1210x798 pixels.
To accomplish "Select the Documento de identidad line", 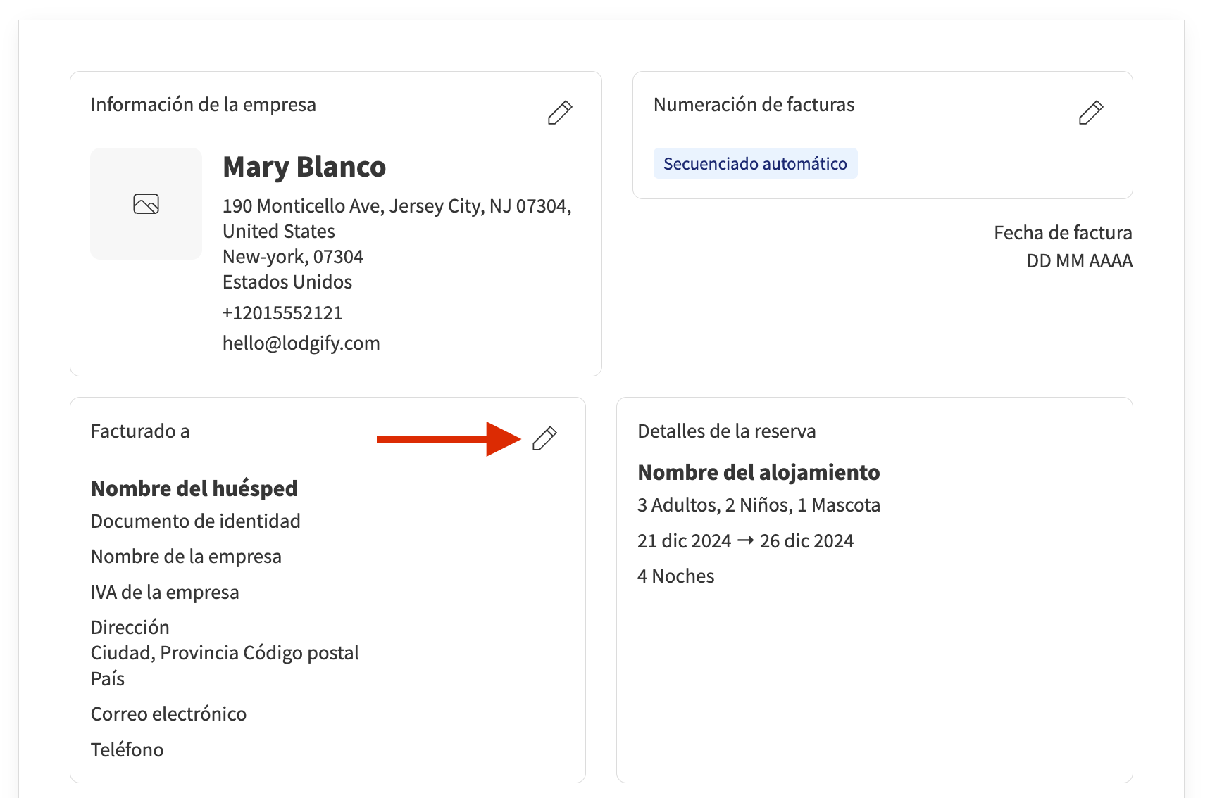I will (x=195, y=521).
